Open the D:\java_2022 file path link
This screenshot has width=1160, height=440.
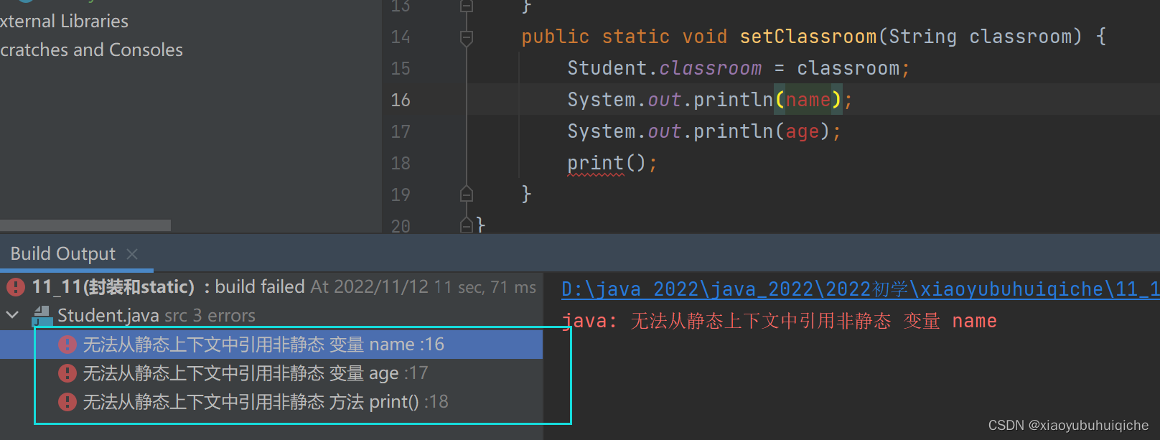point(860,289)
